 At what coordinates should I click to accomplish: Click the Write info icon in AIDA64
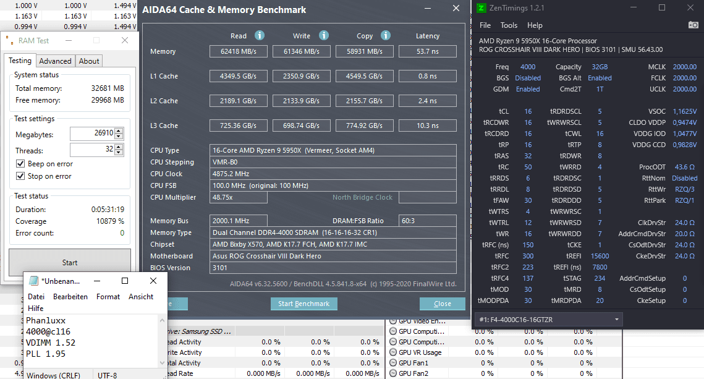coord(324,35)
